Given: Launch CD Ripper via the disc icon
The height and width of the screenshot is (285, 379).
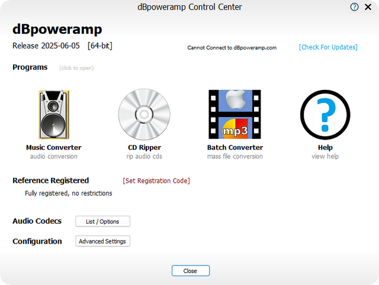Looking at the screenshot, I should pyautogui.click(x=144, y=114).
